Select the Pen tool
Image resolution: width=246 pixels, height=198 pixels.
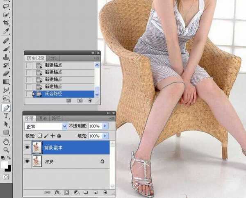pyautogui.click(x=6, y=108)
